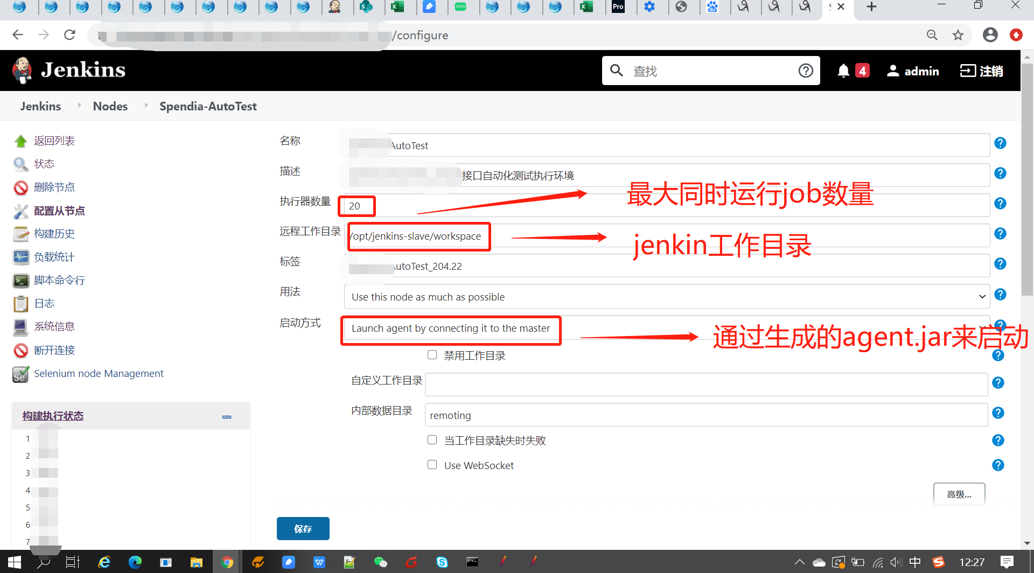Open 状态 in the sidebar

[x=44, y=164]
